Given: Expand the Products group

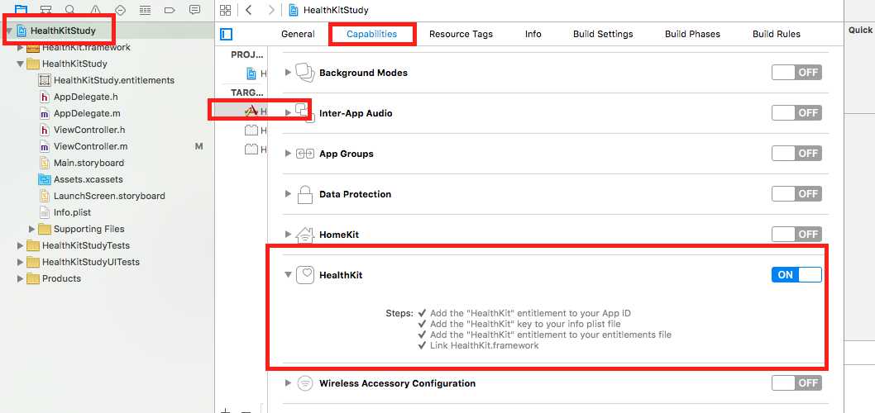Looking at the screenshot, I should tap(21, 278).
